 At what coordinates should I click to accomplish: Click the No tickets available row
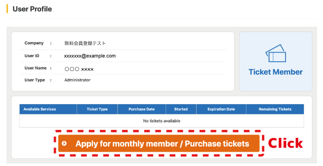click(161, 121)
